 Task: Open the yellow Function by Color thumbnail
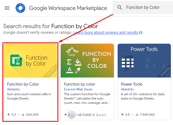(x=30, y=61)
